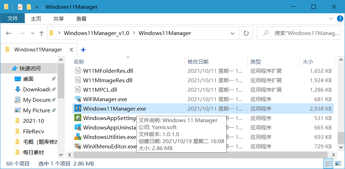Click the Refresh button in address bar
This screenshot has width=345, height=169.
point(246,33)
